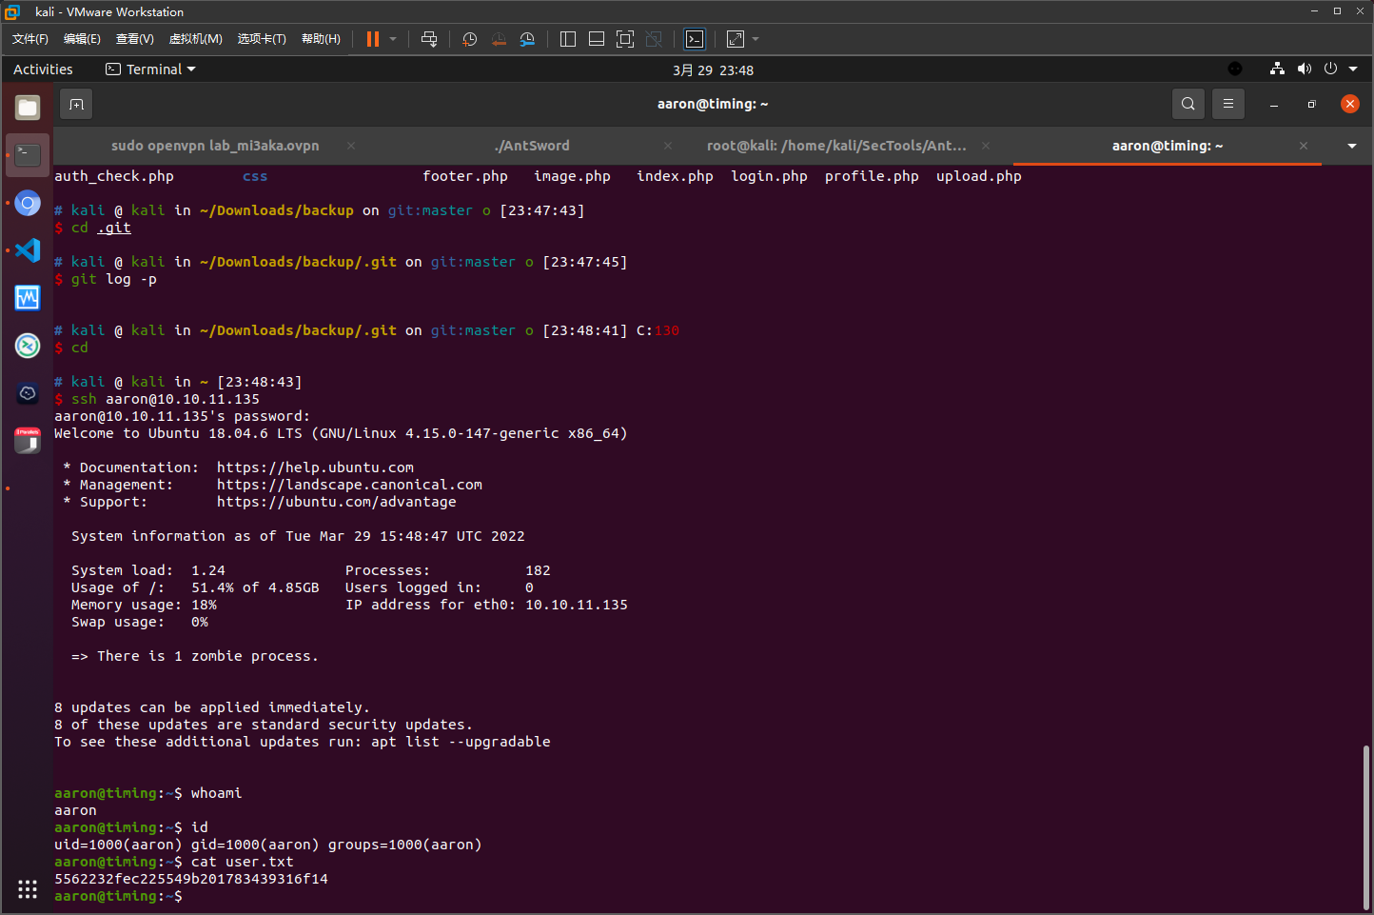Open the Terminal app menu dropdown

(150, 70)
